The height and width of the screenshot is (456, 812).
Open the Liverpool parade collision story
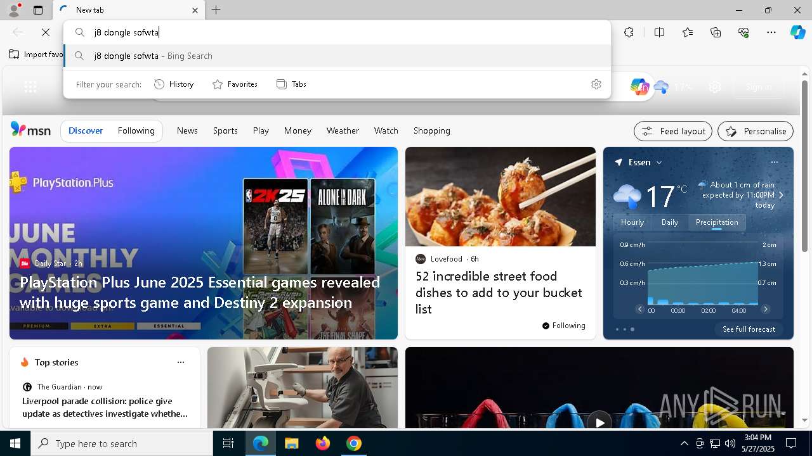(x=105, y=407)
